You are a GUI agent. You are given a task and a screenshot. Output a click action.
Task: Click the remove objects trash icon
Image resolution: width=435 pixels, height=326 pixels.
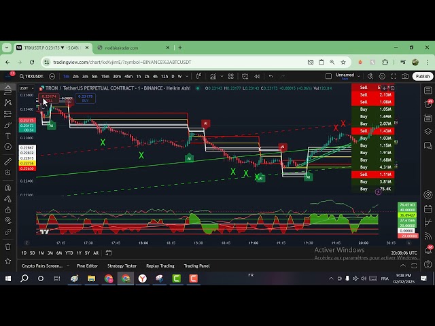tap(7, 247)
